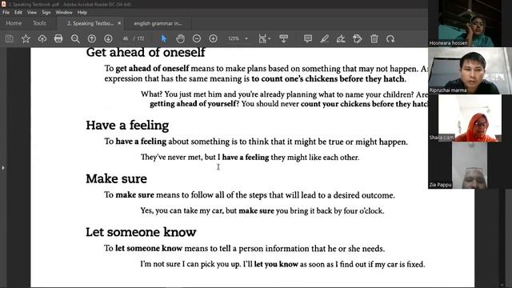
Task: Click the delete trash icon
Action: tap(374, 38)
